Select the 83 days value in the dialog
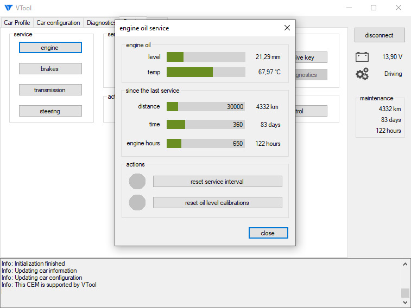The image size is (411, 308). coord(270,125)
